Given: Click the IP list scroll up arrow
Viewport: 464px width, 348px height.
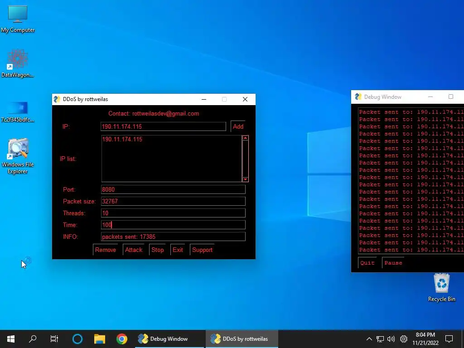Looking at the screenshot, I should point(245,138).
